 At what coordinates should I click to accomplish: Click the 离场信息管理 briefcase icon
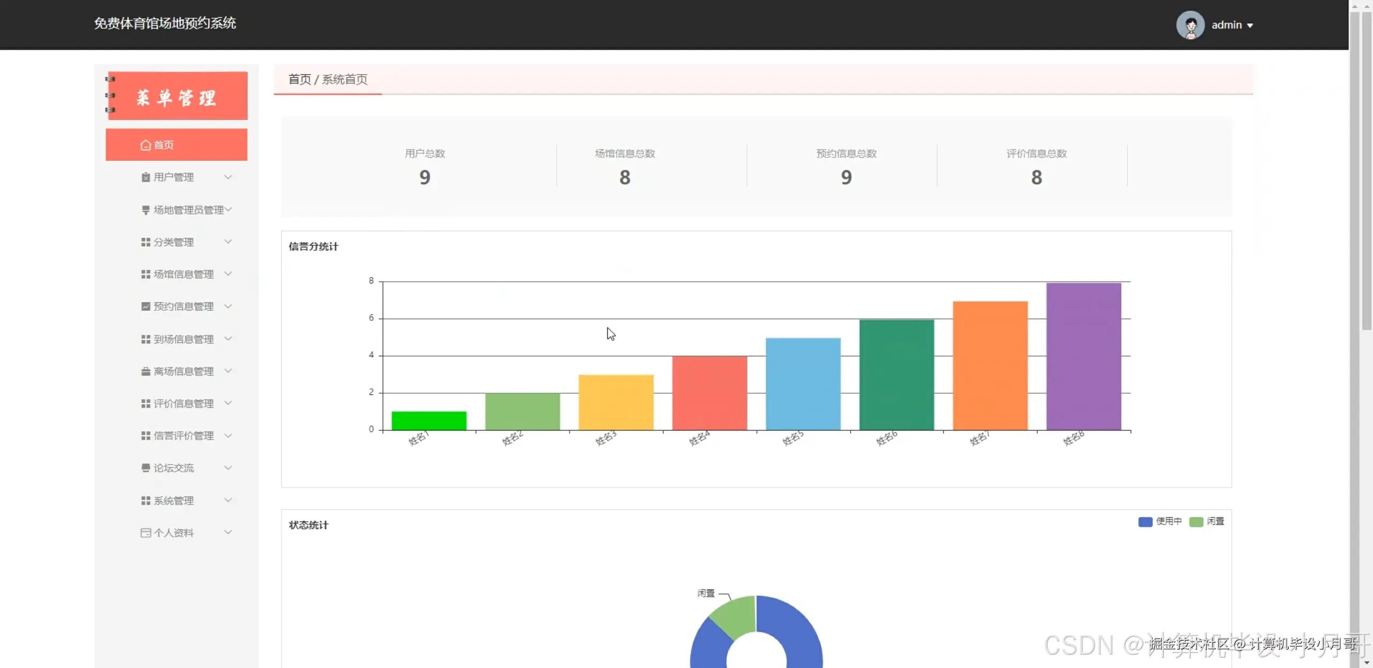(x=145, y=371)
